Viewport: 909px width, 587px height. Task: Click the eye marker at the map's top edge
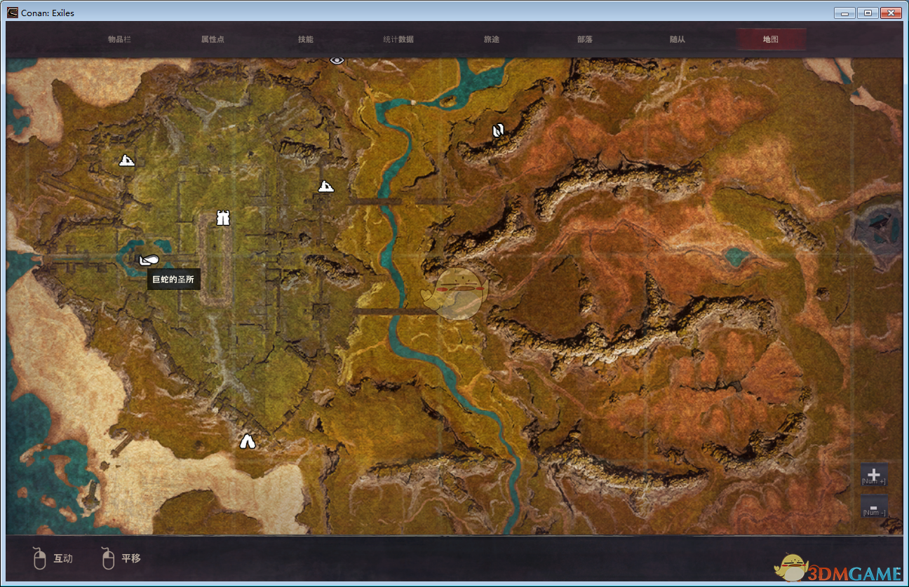coord(337,60)
